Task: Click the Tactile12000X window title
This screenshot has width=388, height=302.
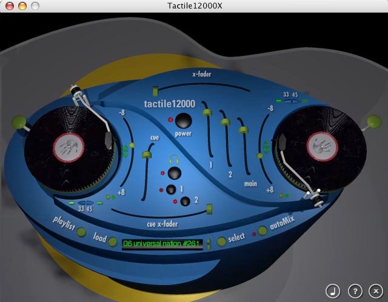Action: click(x=195, y=5)
